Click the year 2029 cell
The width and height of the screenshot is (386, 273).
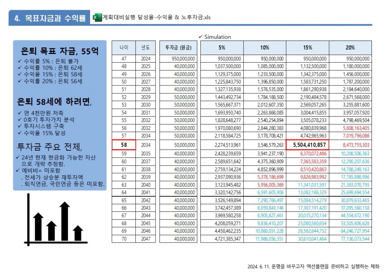tap(145, 97)
